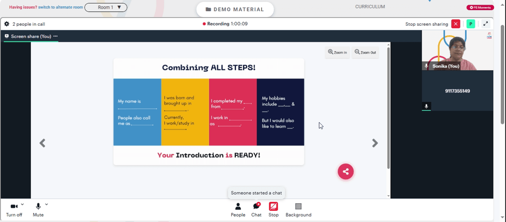Click the 2 people in call text

tap(29, 24)
